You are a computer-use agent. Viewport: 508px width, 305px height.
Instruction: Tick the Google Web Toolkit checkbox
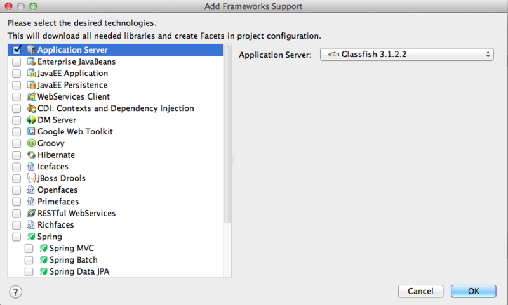click(17, 132)
